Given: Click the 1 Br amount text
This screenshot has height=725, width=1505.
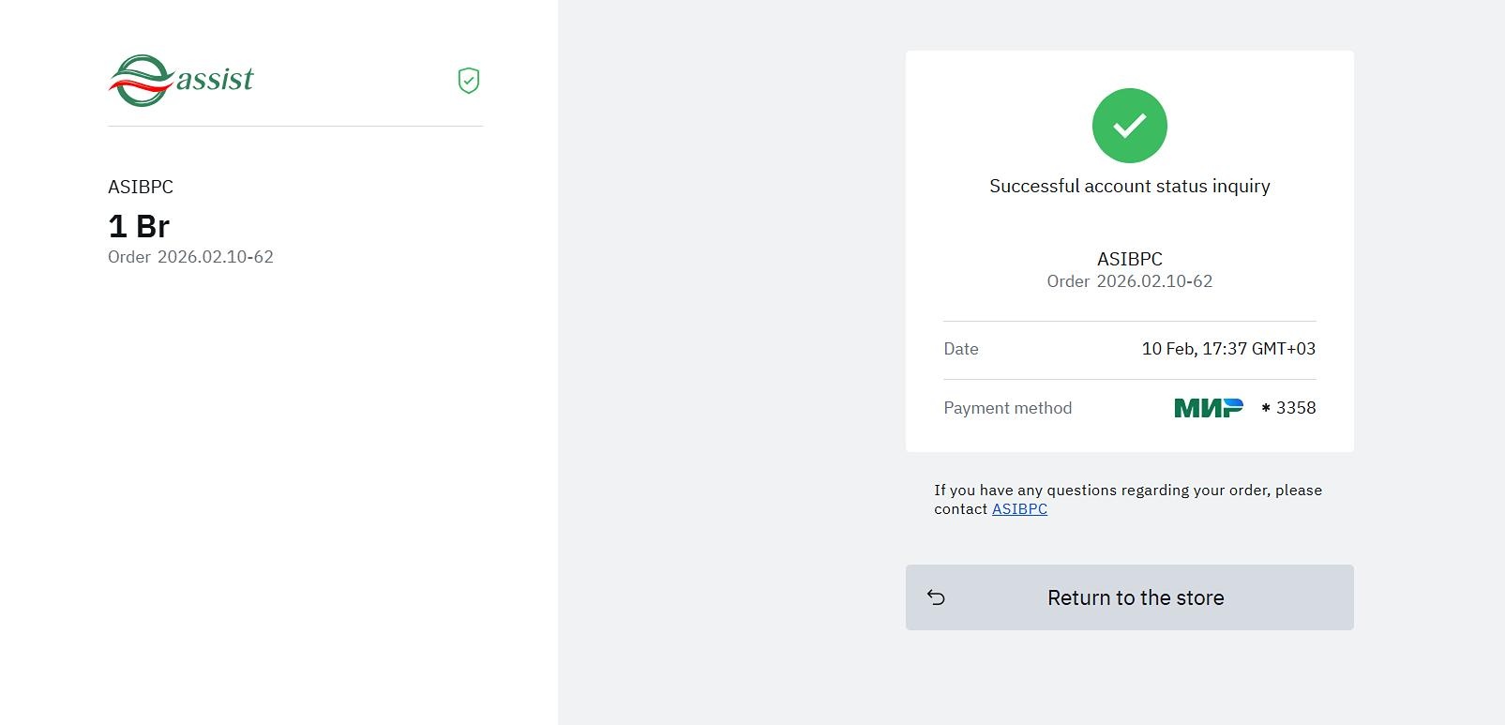Looking at the screenshot, I should click(x=139, y=226).
